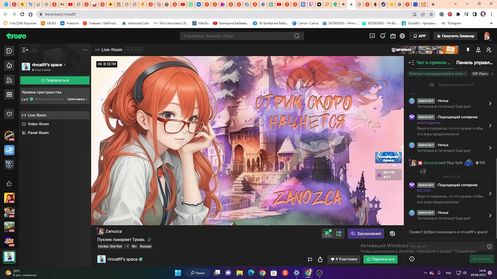Click the search magnifier icon
The height and width of the screenshot is (279, 497).
coord(297,36)
